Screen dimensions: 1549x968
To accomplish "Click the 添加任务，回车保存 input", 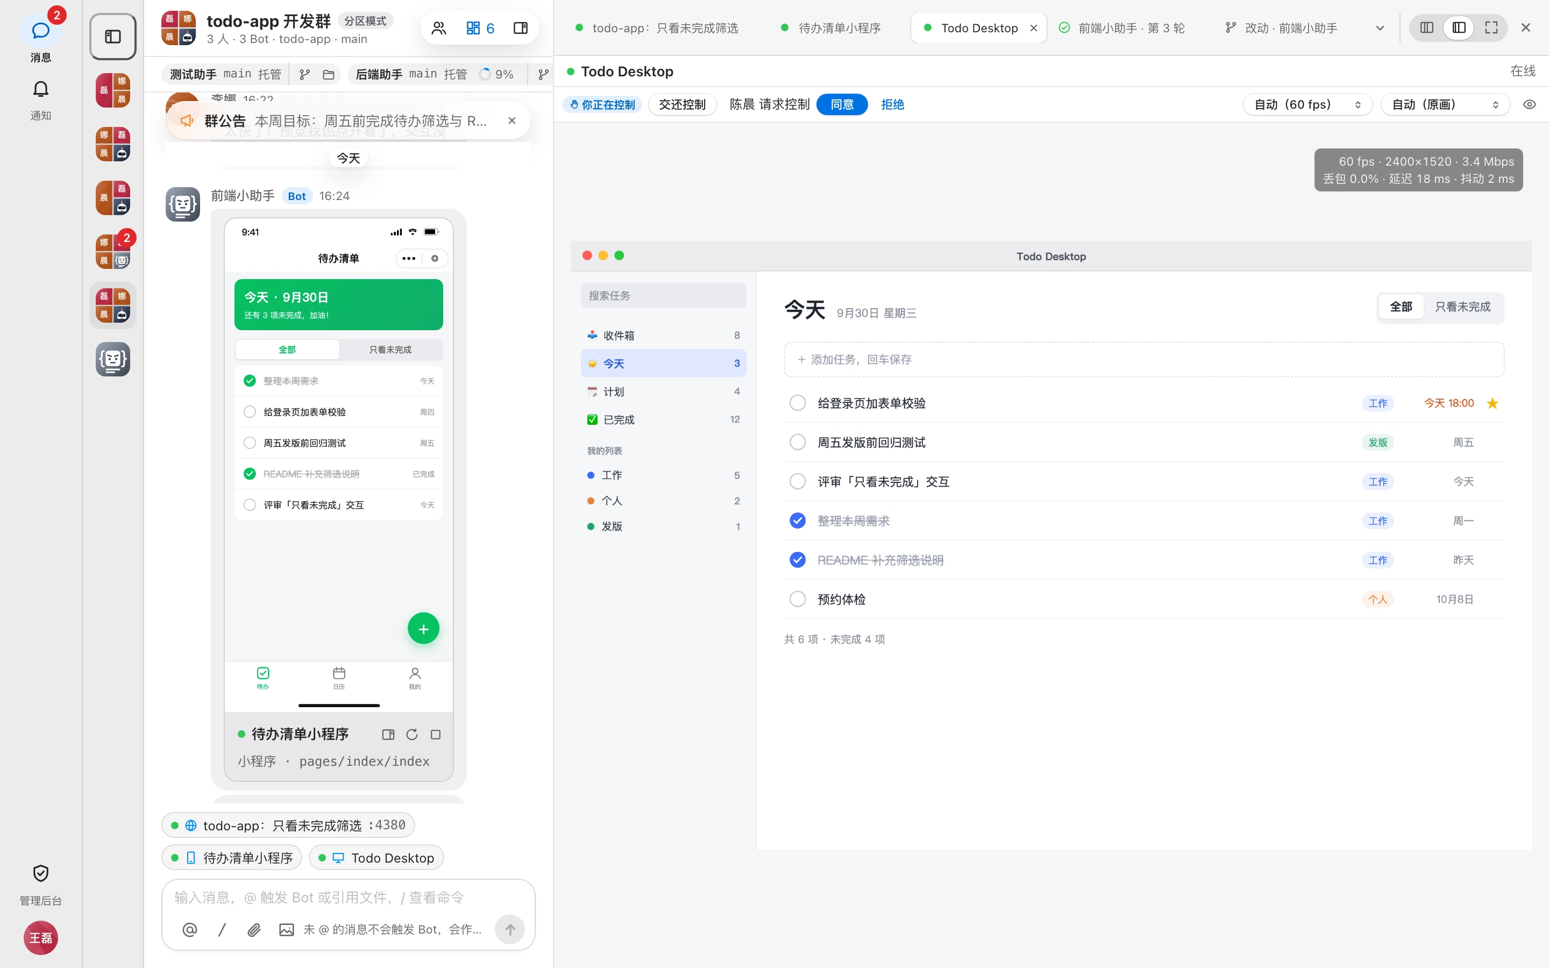I will (x=1144, y=359).
